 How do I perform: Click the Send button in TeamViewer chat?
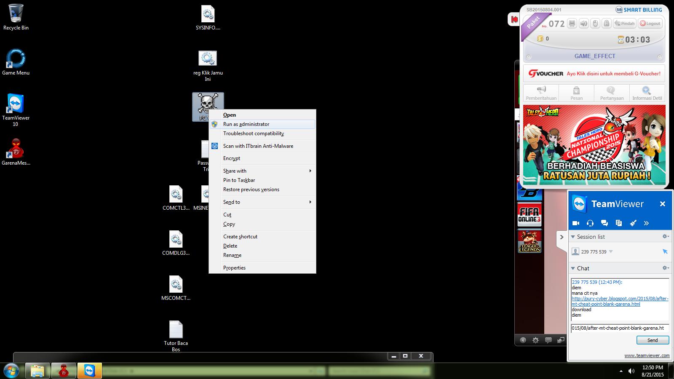point(653,340)
